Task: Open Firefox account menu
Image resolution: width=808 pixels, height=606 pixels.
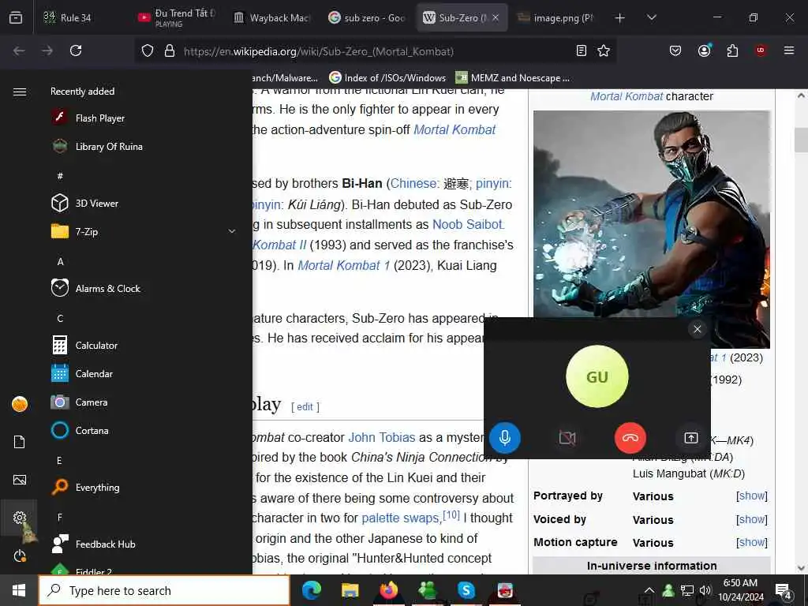Action: [x=704, y=50]
